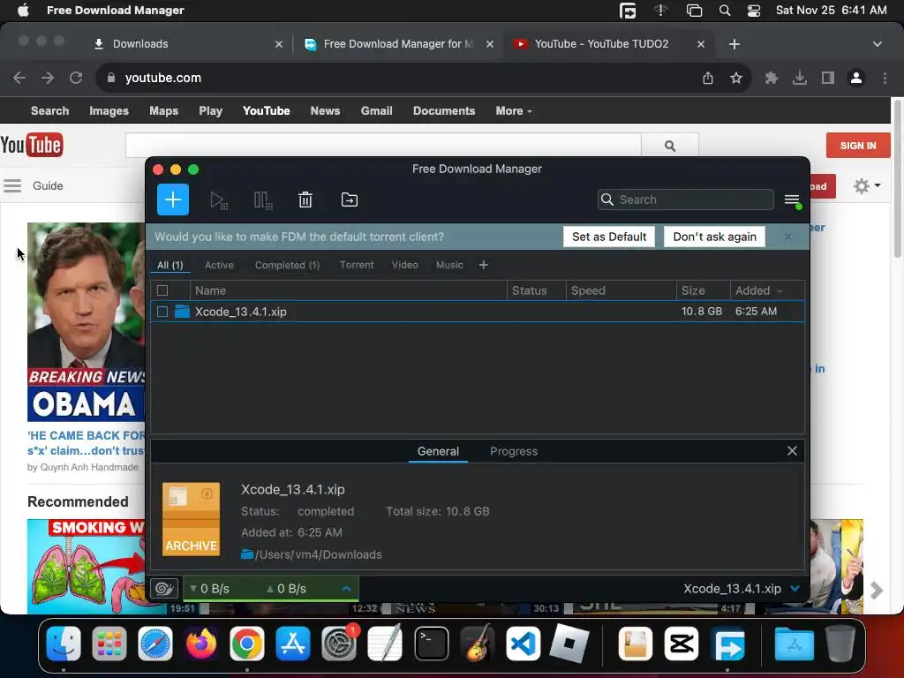Click the YouTube SIGN IN button

coord(858,146)
